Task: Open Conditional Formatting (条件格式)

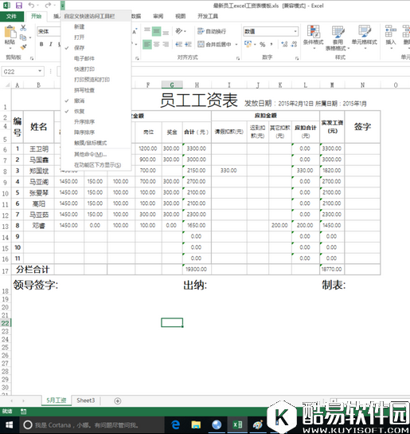Action: (x=313, y=37)
